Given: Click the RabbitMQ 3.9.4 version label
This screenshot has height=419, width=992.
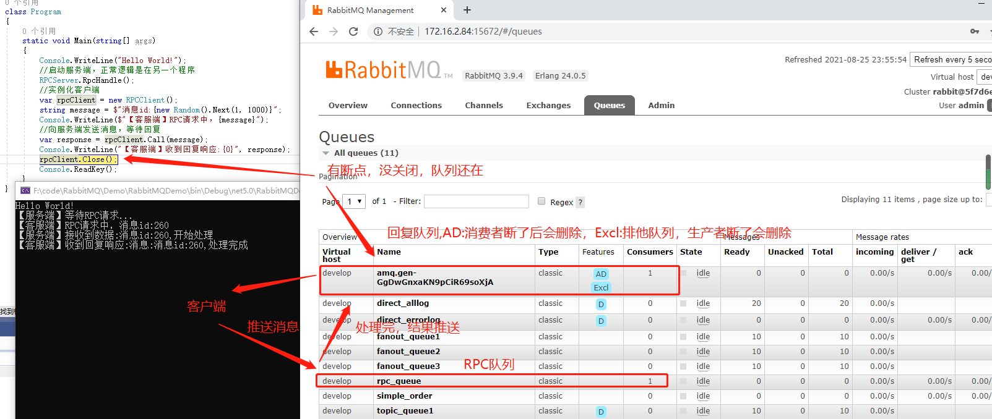Looking at the screenshot, I should tap(494, 75).
